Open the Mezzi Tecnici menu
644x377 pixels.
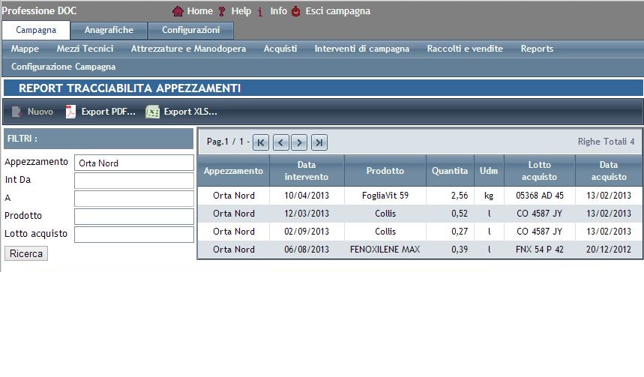click(85, 49)
